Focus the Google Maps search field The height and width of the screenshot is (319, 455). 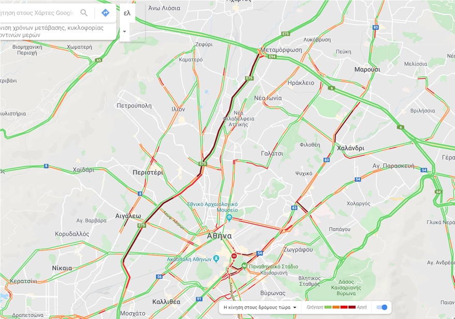38,13
